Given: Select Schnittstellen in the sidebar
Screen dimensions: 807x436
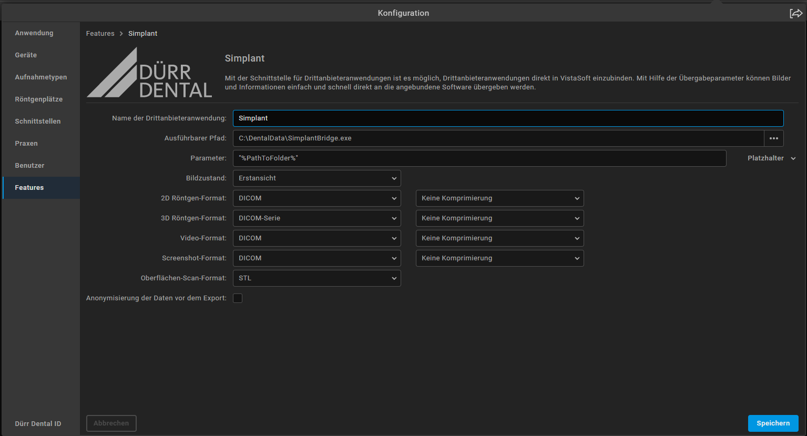Looking at the screenshot, I should (38, 121).
